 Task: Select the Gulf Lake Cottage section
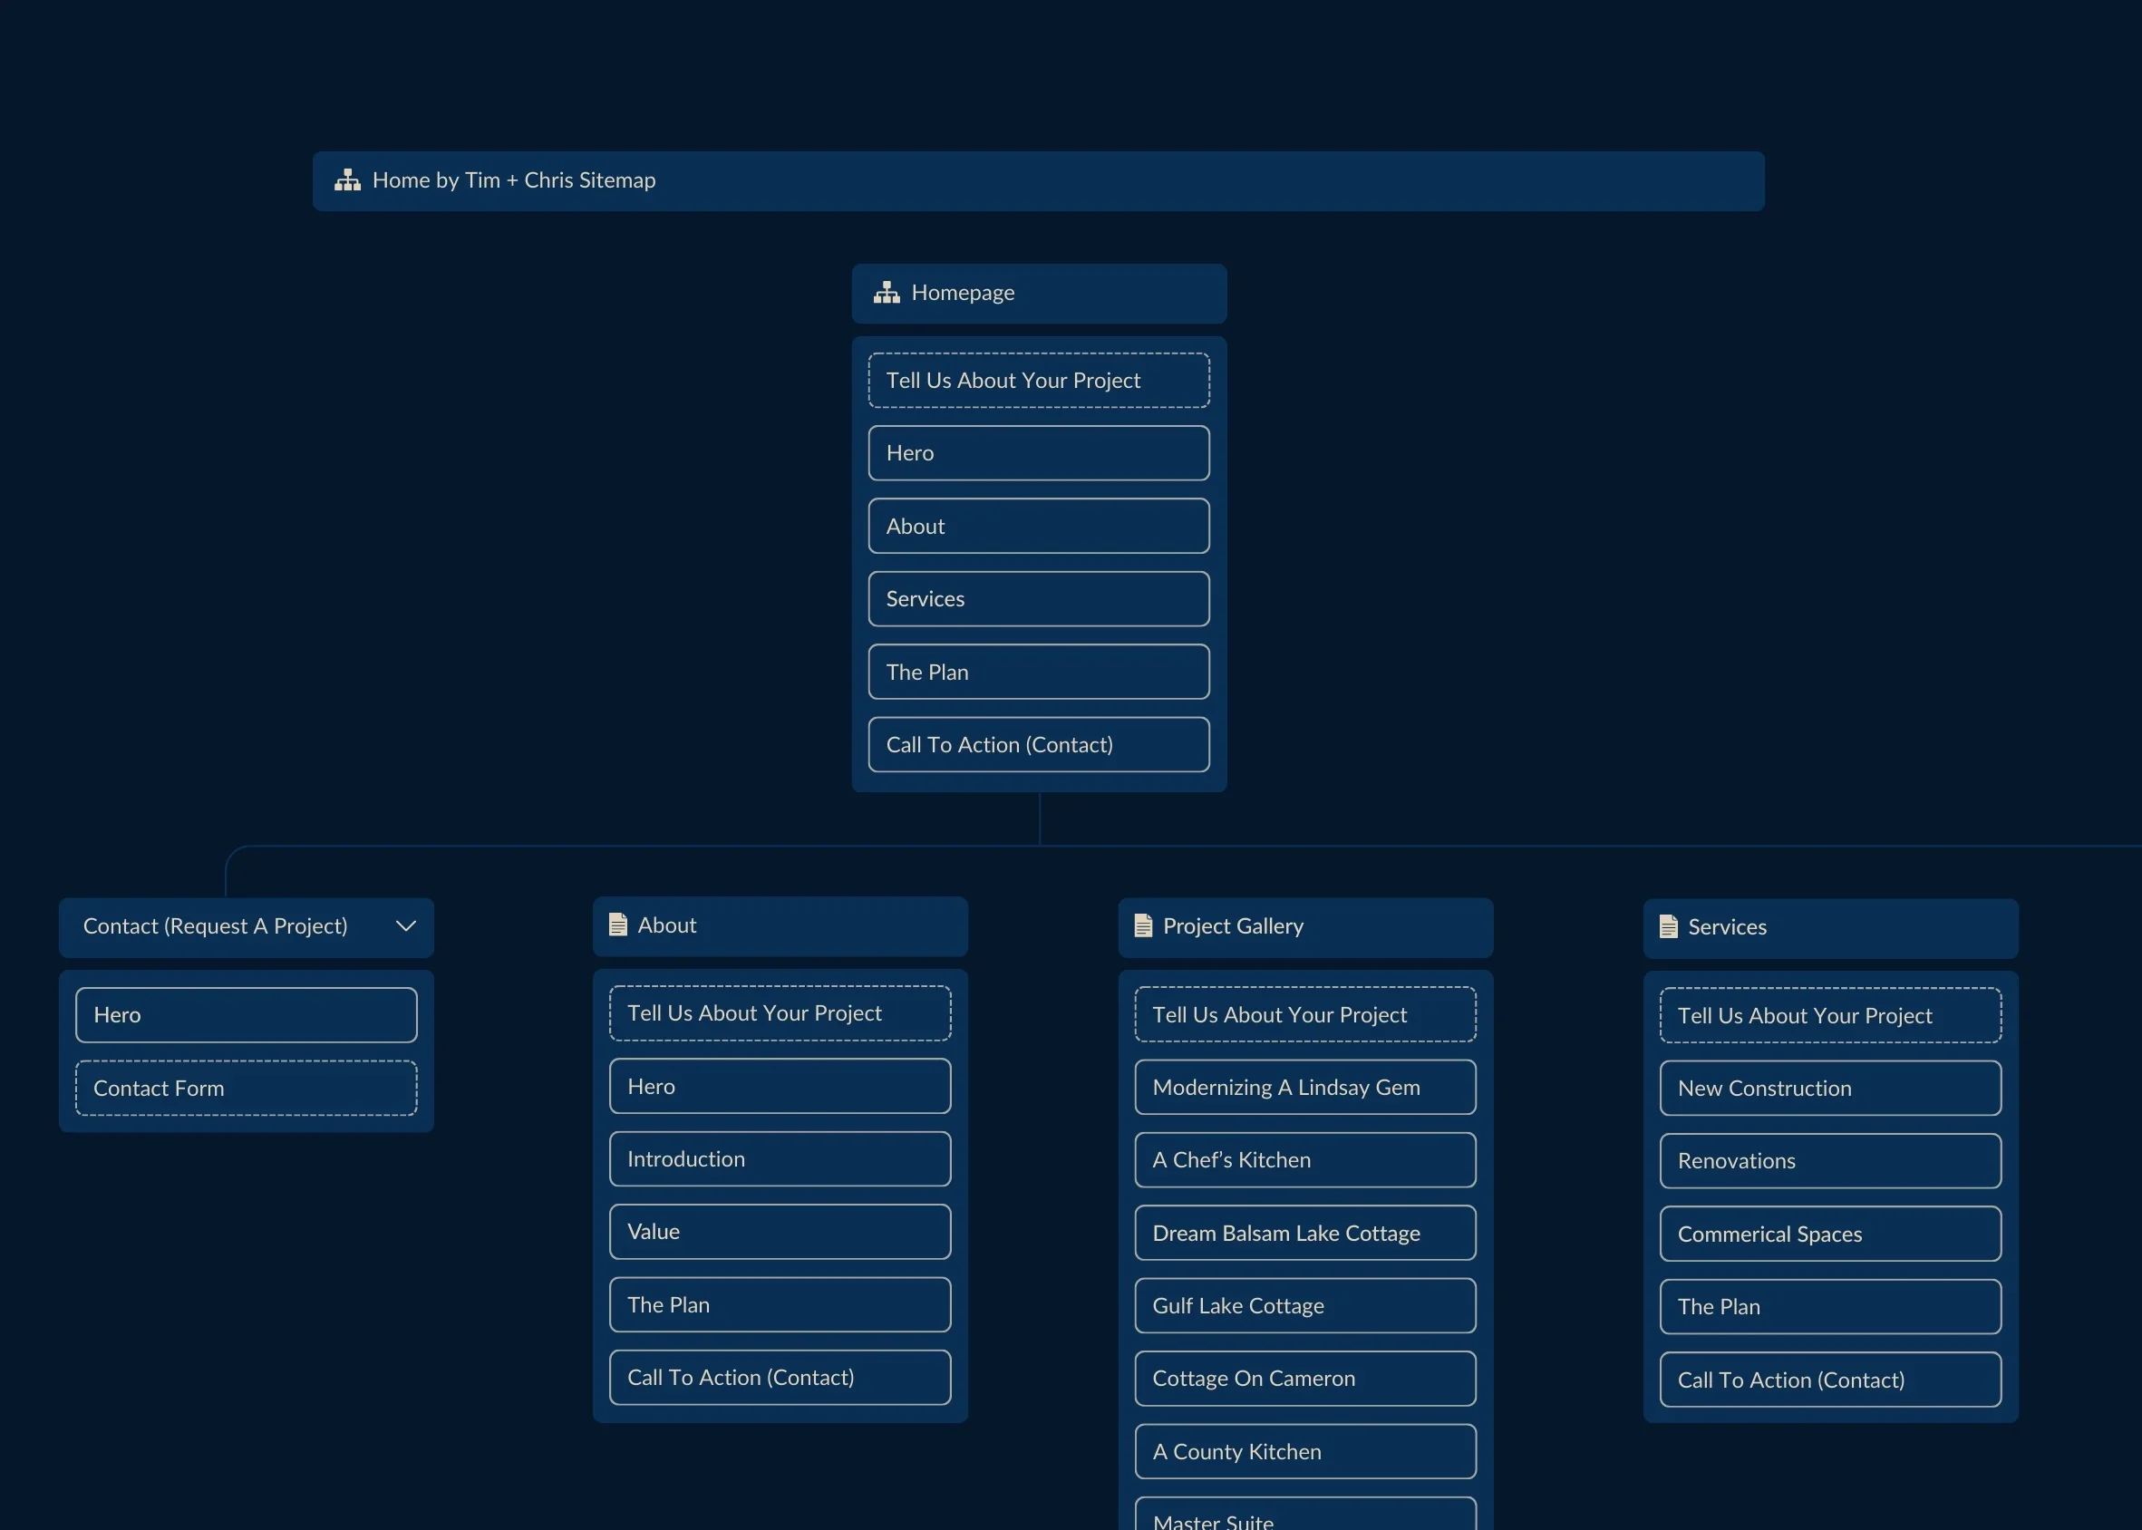pyautogui.click(x=1304, y=1306)
